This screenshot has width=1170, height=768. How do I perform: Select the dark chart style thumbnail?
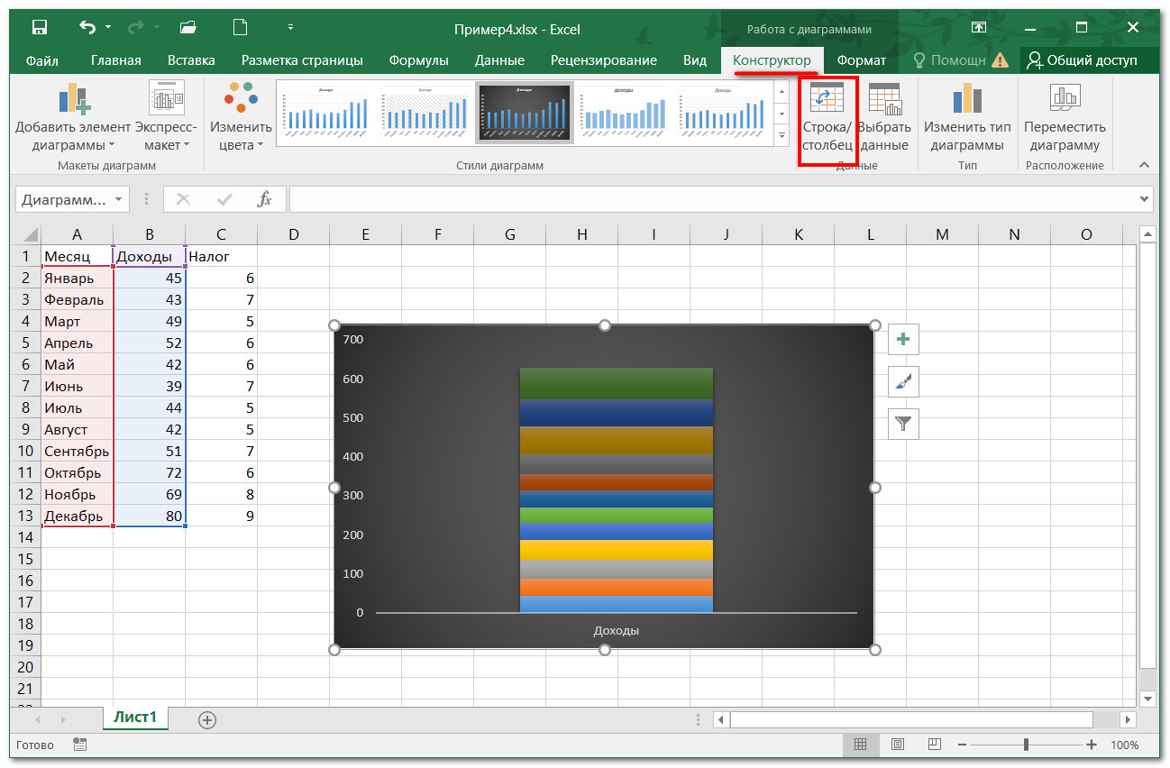click(x=524, y=114)
